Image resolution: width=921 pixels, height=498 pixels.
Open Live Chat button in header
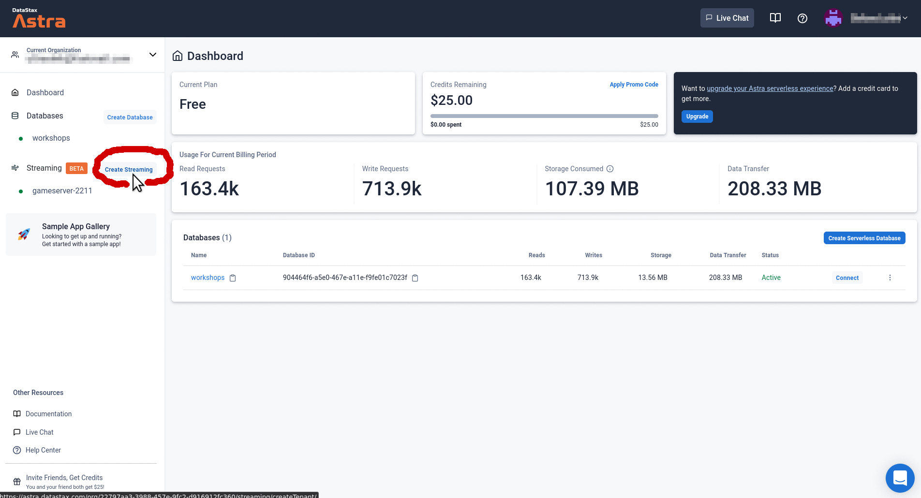[x=727, y=18]
